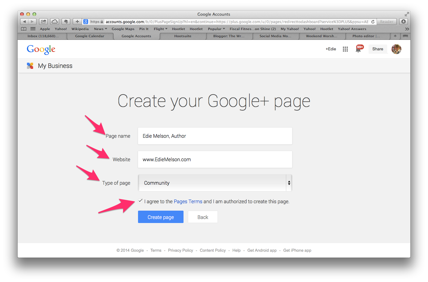Enter full screen with the window expand icon
428x282 pixels.
407,14
